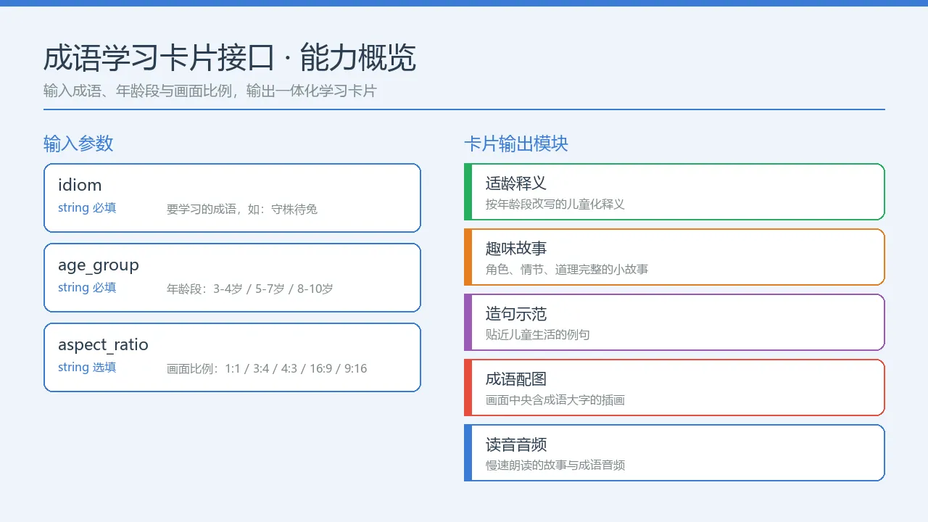The width and height of the screenshot is (928, 522).
Task: Click the aspect_ratio parameter name
Action: tap(103, 345)
